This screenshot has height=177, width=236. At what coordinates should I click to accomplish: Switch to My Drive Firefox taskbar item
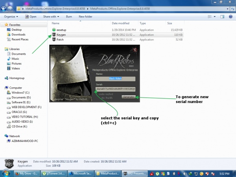coord(27,173)
